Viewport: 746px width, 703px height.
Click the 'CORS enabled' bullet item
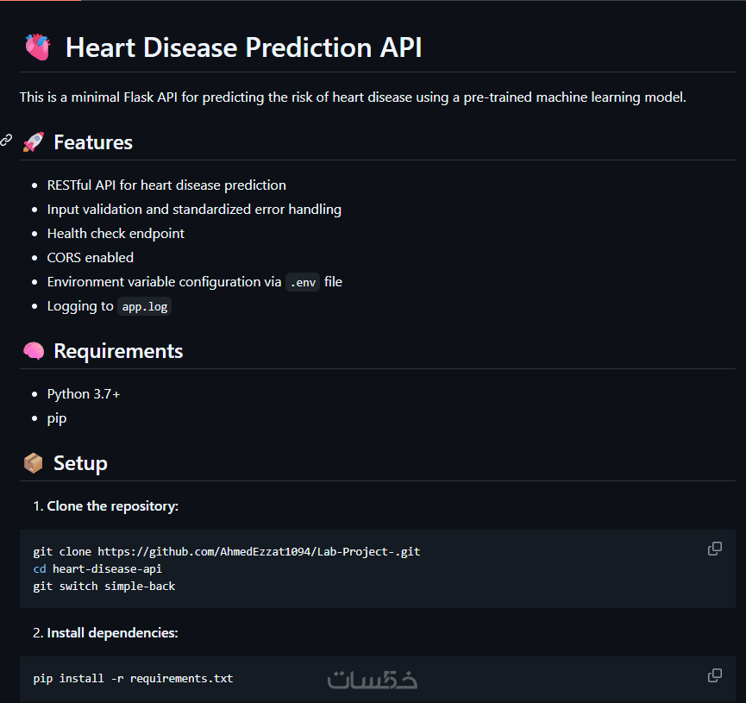[x=91, y=257]
